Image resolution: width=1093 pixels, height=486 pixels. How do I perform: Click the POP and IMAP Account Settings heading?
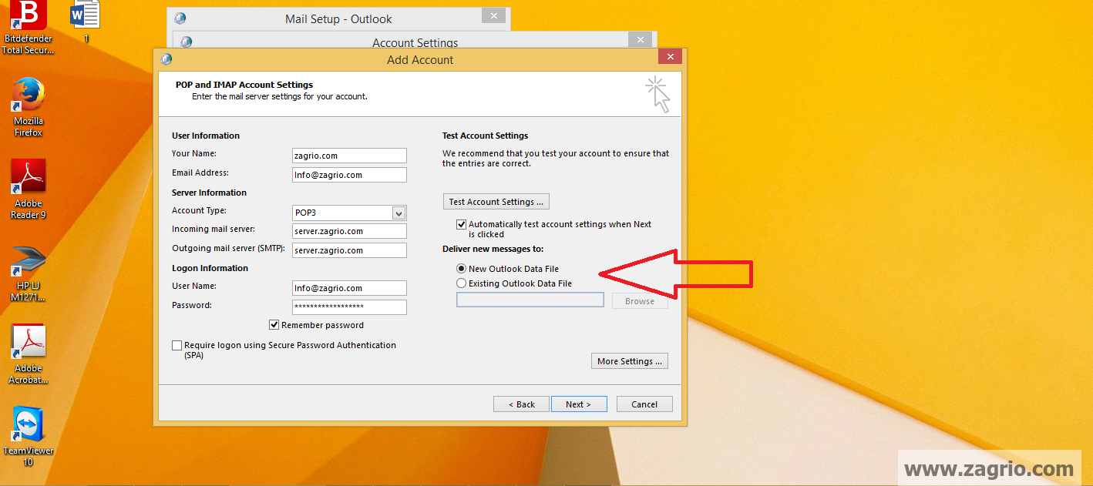[244, 85]
